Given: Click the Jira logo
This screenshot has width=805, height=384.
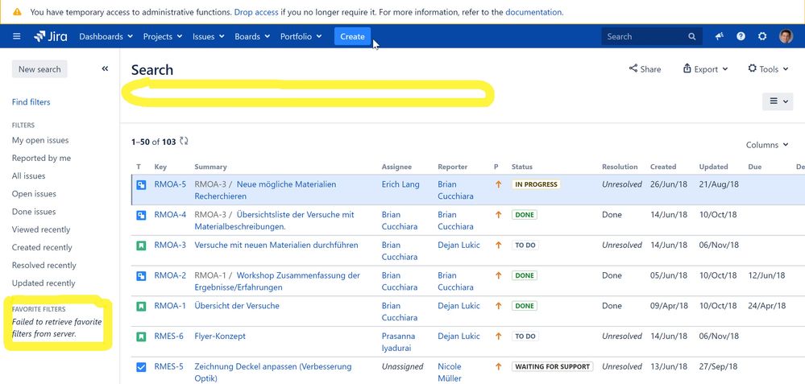Looking at the screenshot, I should [50, 36].
